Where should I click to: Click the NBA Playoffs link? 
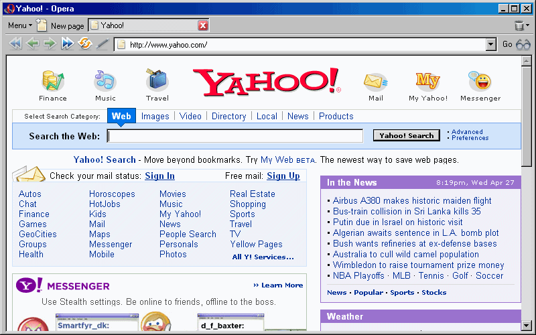click(x=358, y=275)
